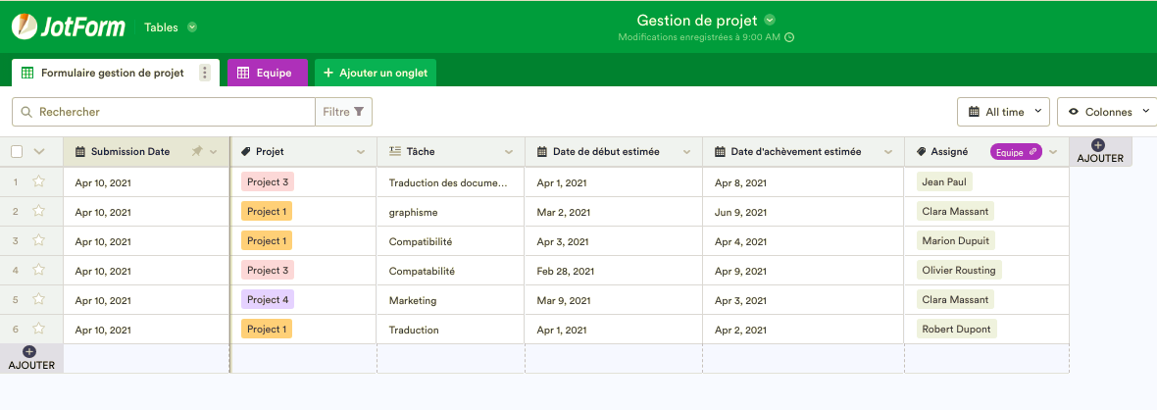Viewport: 1157px width, 410px height.
Task: Click the Equipe tab grid icon
Action: coord(243,73)
